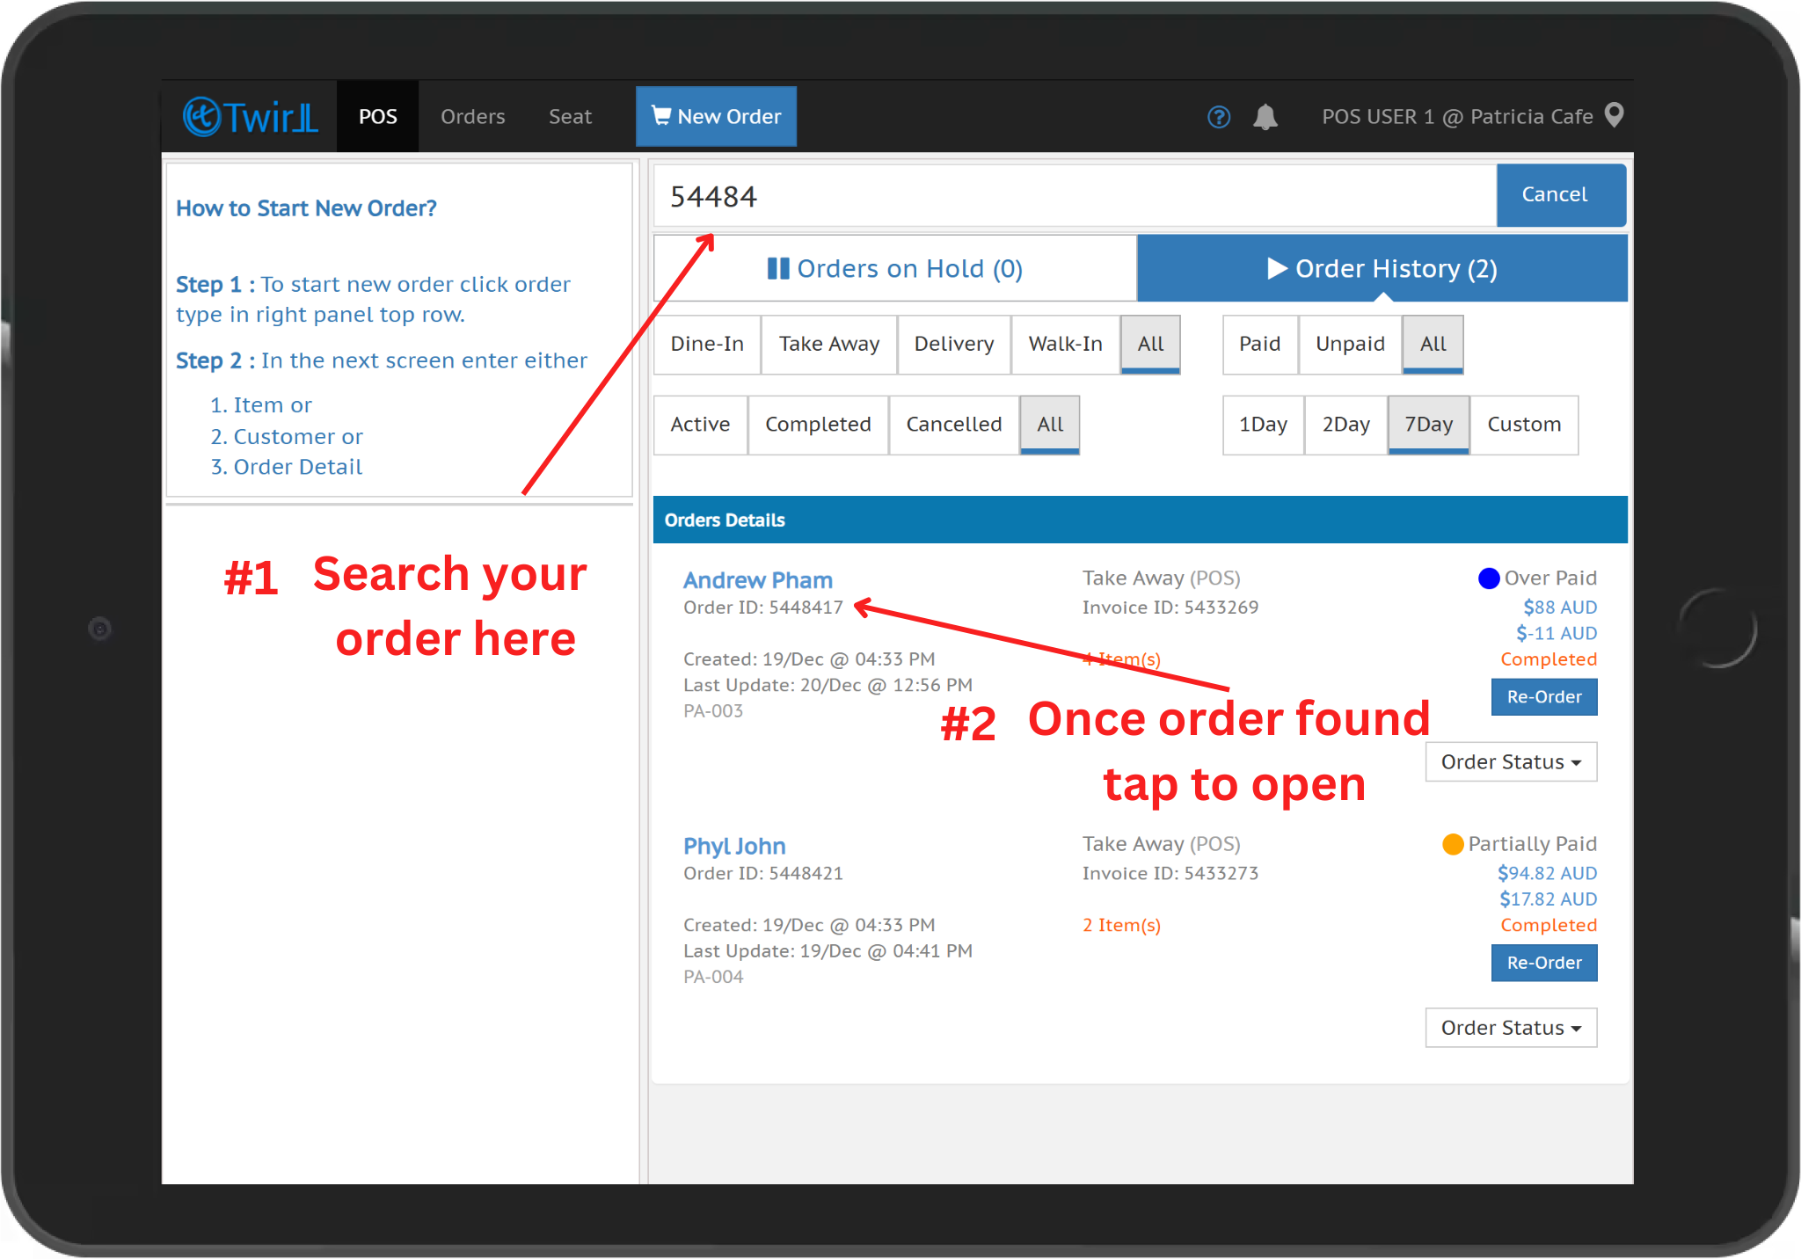Select the Completed status filter

pos(817,425)
